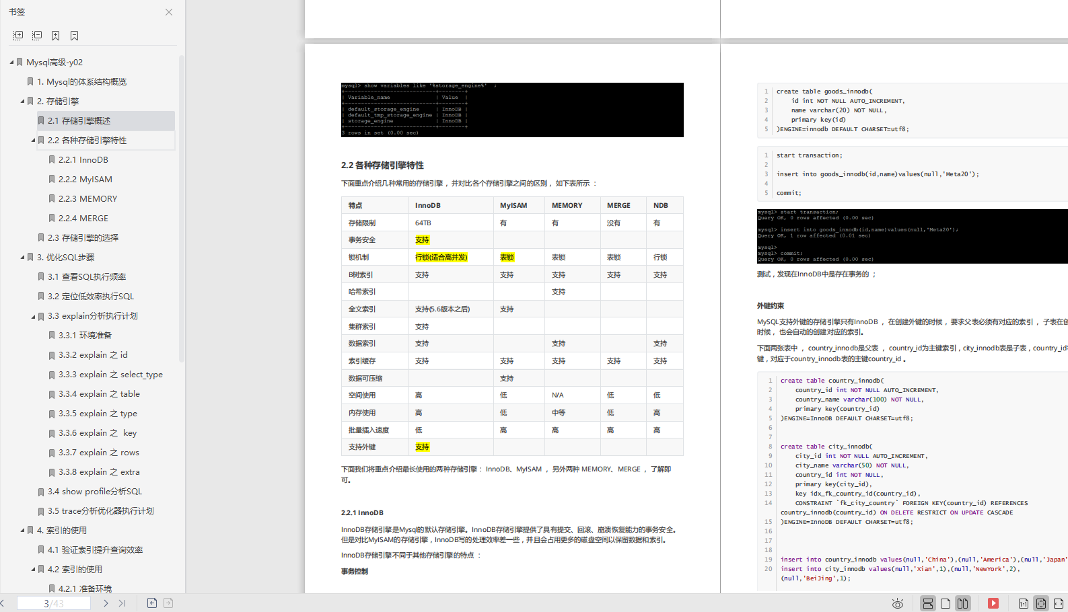
Task: Open bookmark 2.2.4 MERGE
Action: 83,218
